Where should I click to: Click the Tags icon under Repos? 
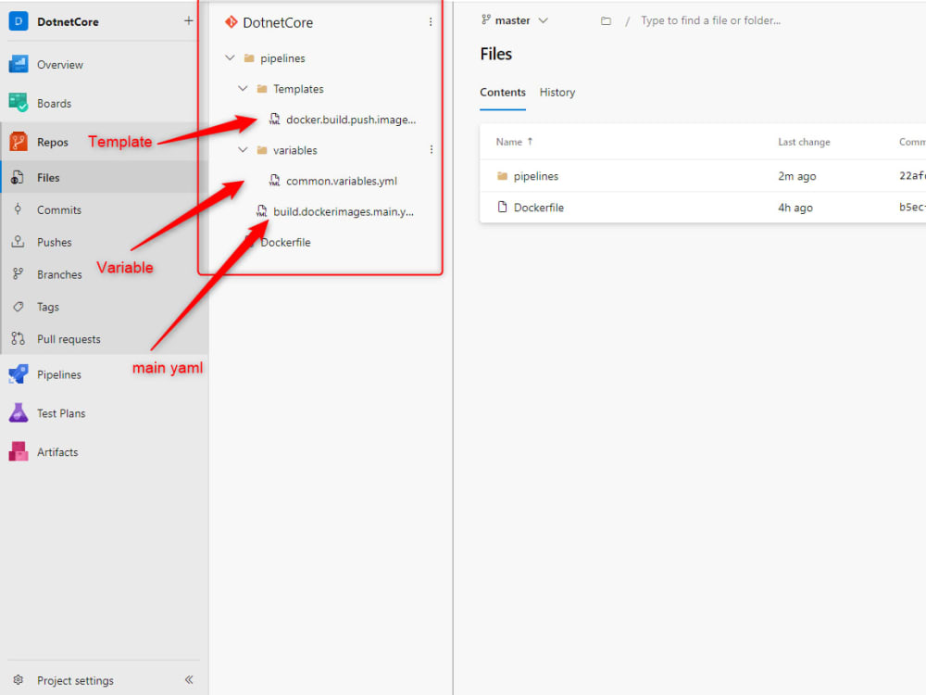coord(20,307)
